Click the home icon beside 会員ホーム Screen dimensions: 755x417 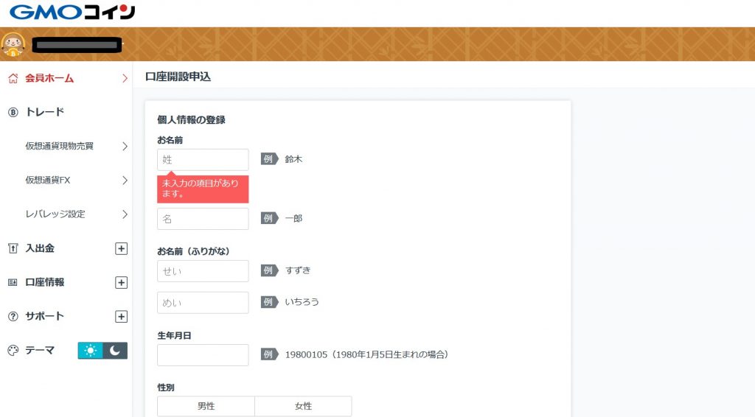(x=13, y=78)
